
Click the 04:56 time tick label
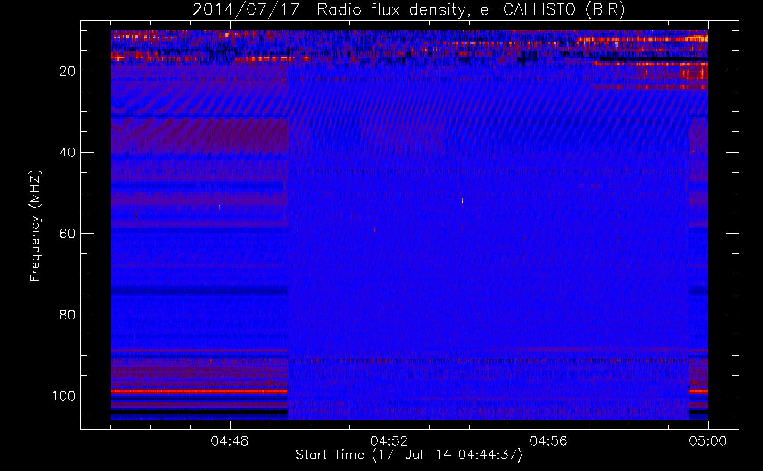point(548,441)
